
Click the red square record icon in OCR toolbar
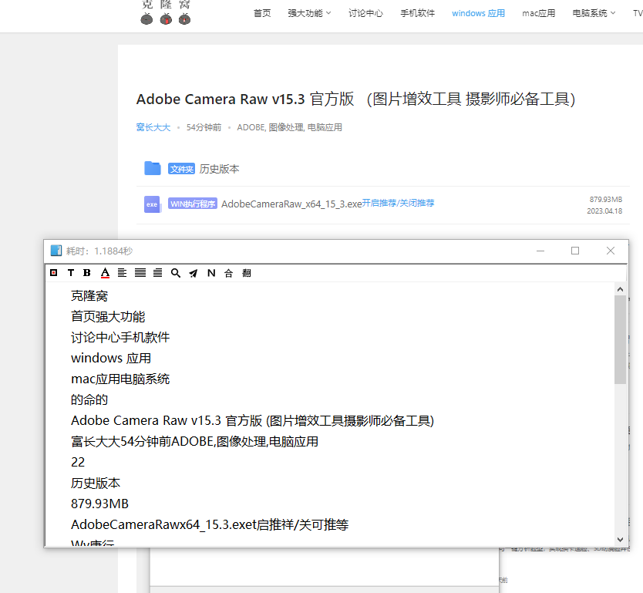point(53,273)
